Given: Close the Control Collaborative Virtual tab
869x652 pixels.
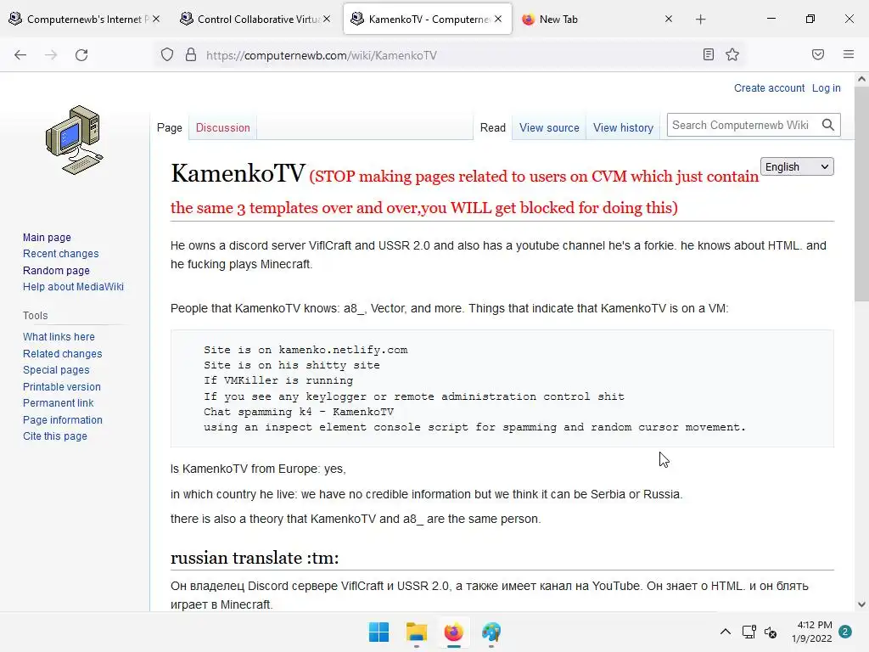Looking at the screenshot, I should coord(327,19).
